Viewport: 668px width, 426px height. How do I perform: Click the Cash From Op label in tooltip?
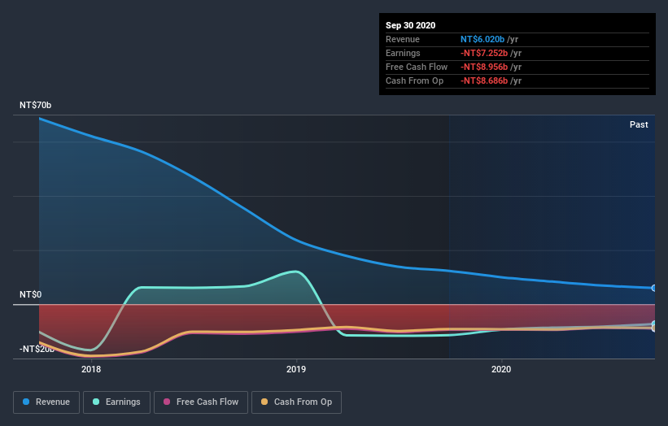point(414,80)
